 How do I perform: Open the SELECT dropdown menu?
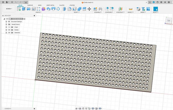pyautogui.click(x=155, y=12)
